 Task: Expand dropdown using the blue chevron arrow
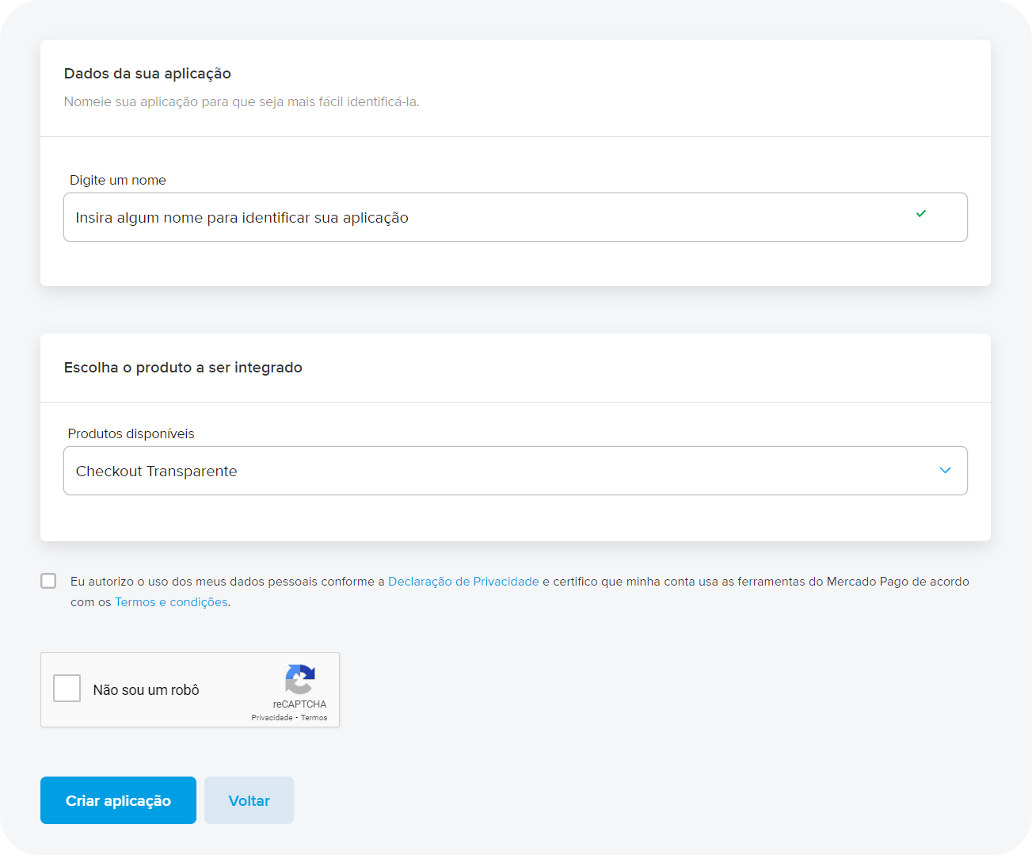945,470
